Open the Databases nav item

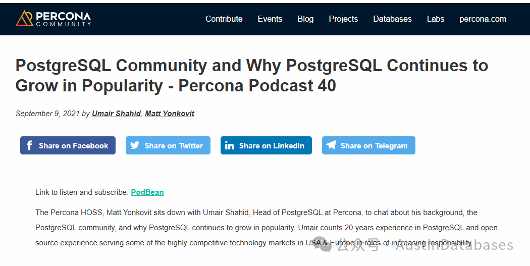tap(392, 19)
